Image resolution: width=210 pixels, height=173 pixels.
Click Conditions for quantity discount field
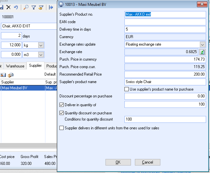tap(165, 119)
